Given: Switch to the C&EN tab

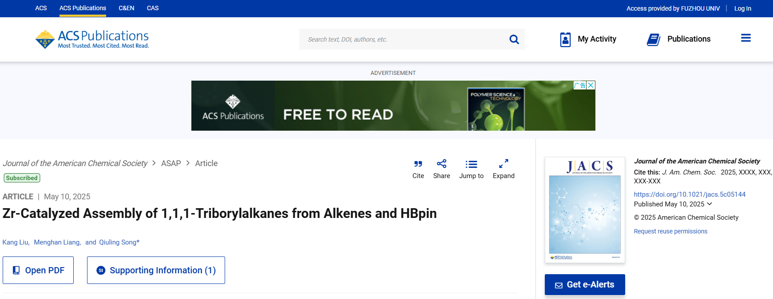Looking at the screenshot, I should tap(127, 8).
